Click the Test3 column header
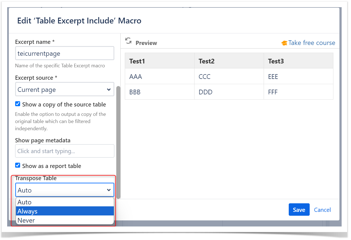 [x=276, y=61]
